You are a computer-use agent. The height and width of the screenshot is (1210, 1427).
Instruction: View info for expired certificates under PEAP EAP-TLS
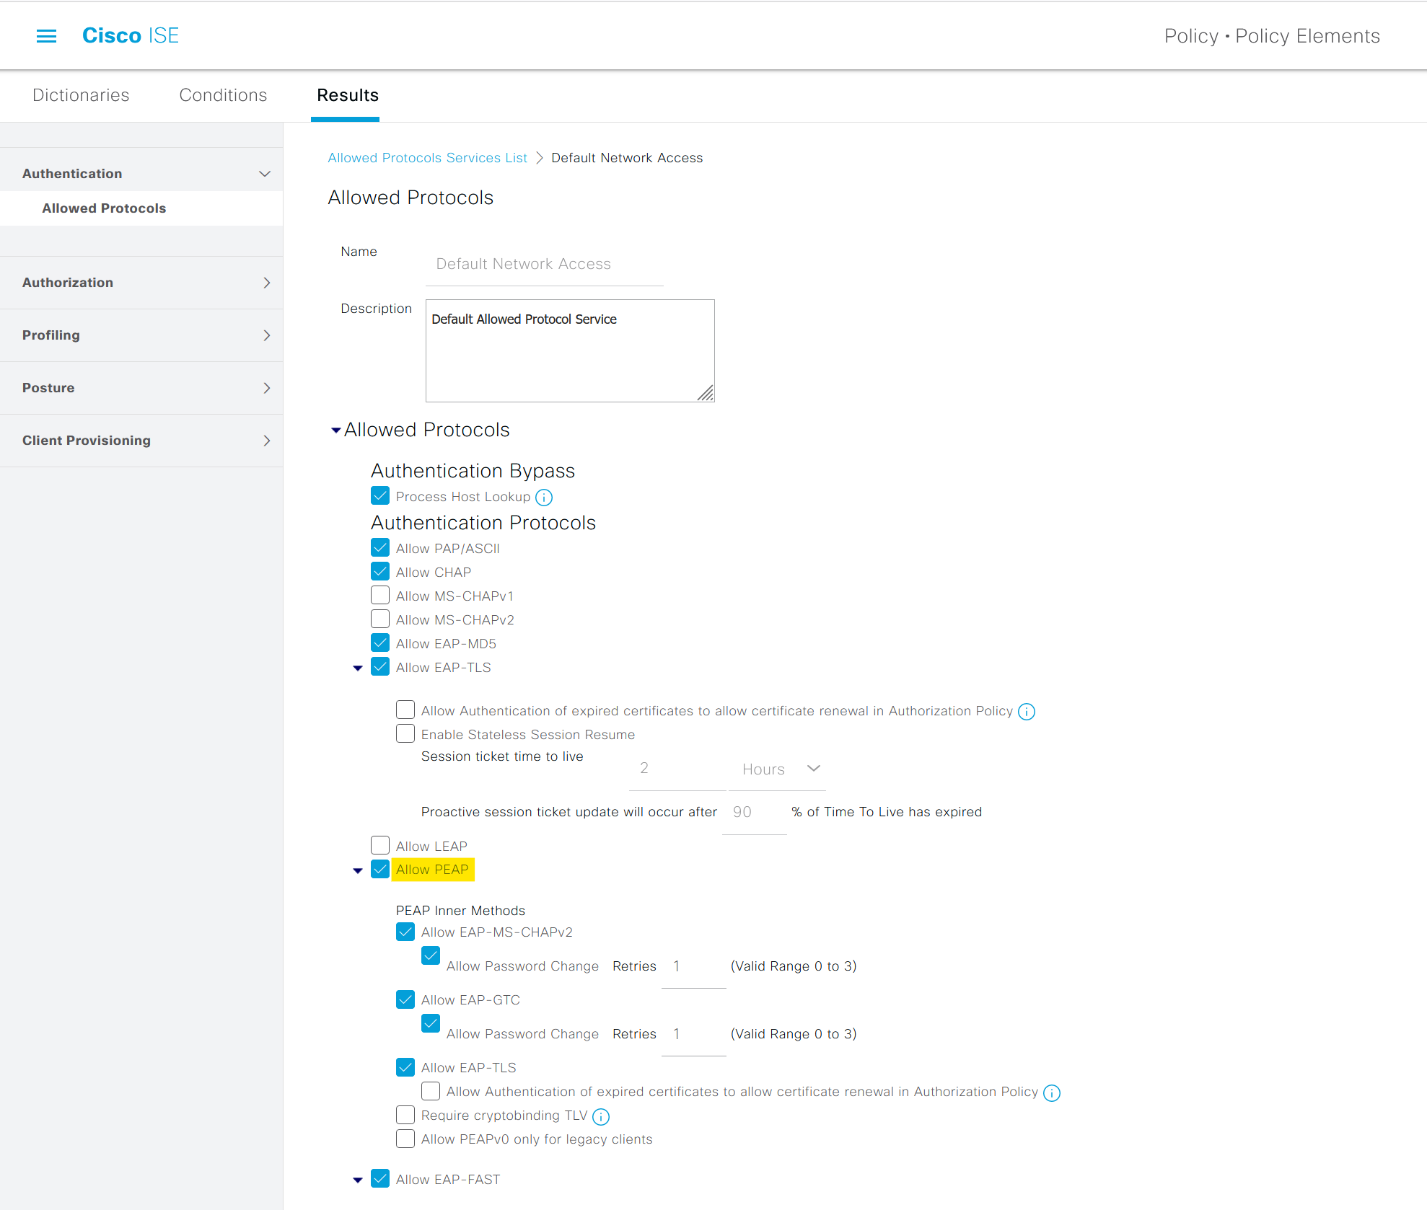coord(1053,1092)
